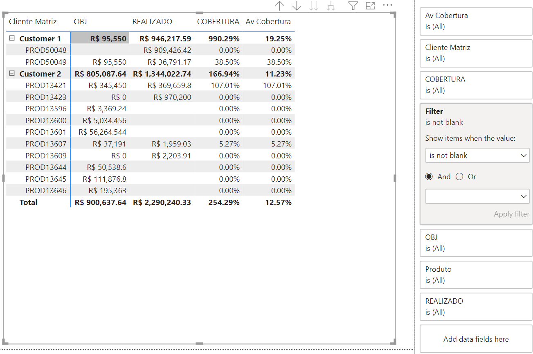Click the Filter card header title

[434, 111]
